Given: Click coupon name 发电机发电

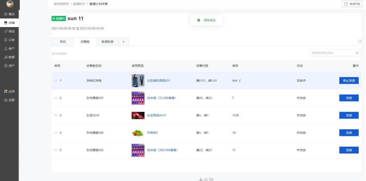Looking at the screenshot, I should (94, 80).
